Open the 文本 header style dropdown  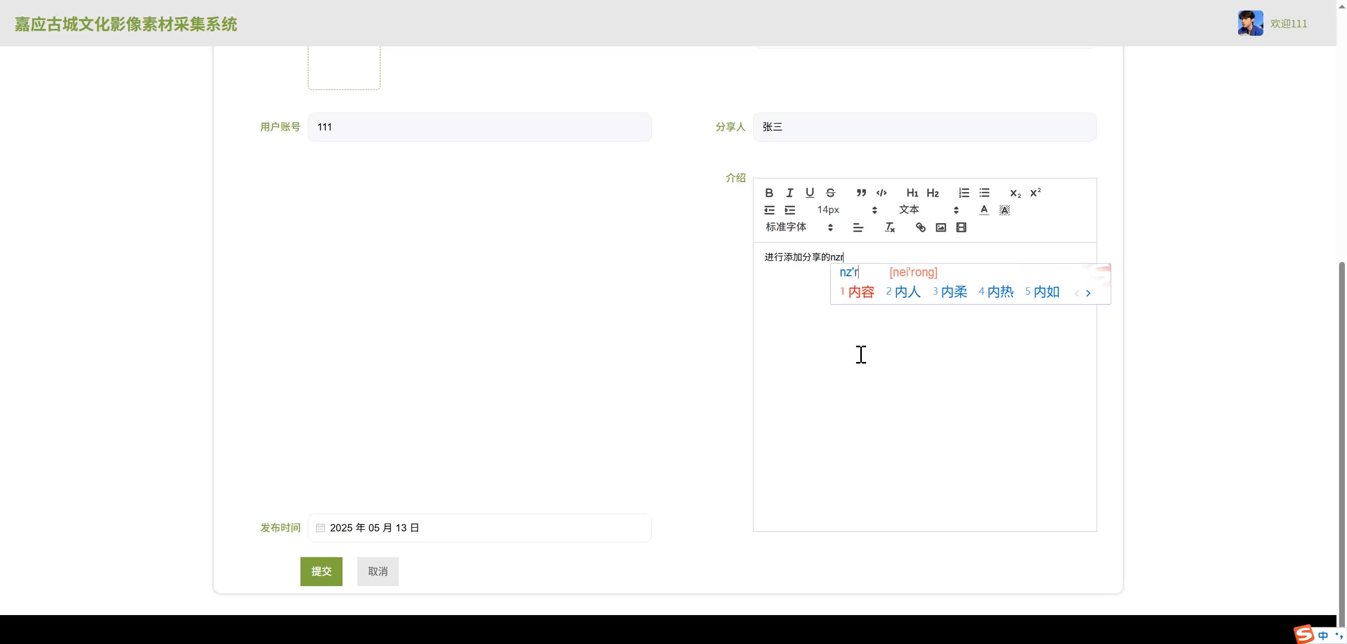point(928,210)
